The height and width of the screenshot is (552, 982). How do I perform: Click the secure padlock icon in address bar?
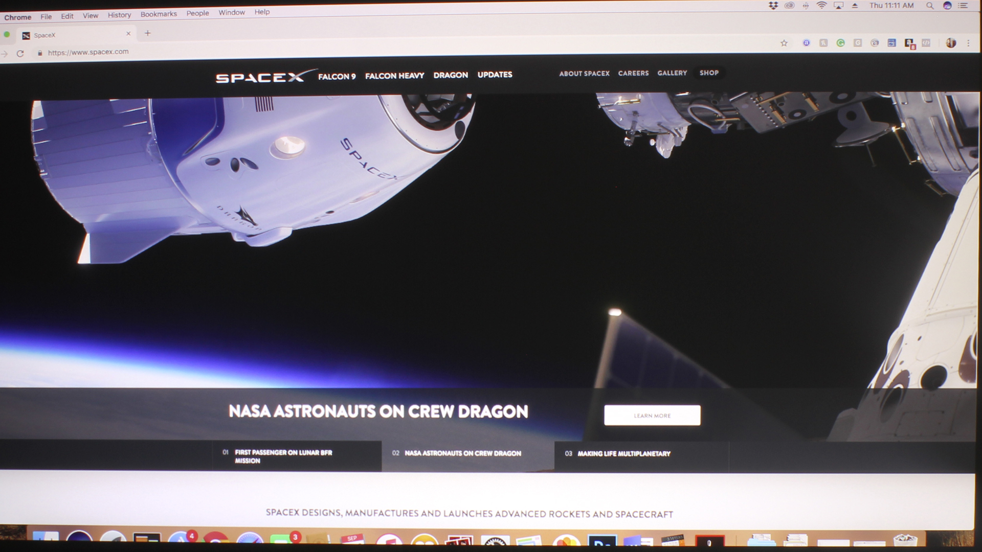tap(40, 53)
